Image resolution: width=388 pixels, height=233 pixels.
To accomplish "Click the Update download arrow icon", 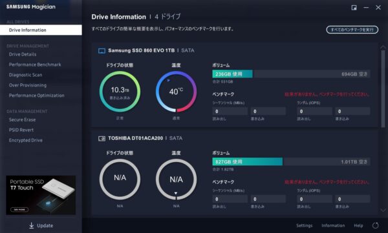I will click(32, 225).
